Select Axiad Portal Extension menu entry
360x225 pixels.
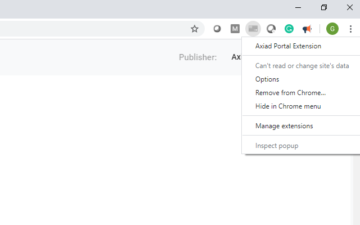pyautogui.click(x=301, y=46)
